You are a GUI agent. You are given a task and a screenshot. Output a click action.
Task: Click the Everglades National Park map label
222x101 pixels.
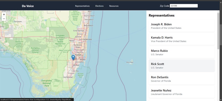47,83
